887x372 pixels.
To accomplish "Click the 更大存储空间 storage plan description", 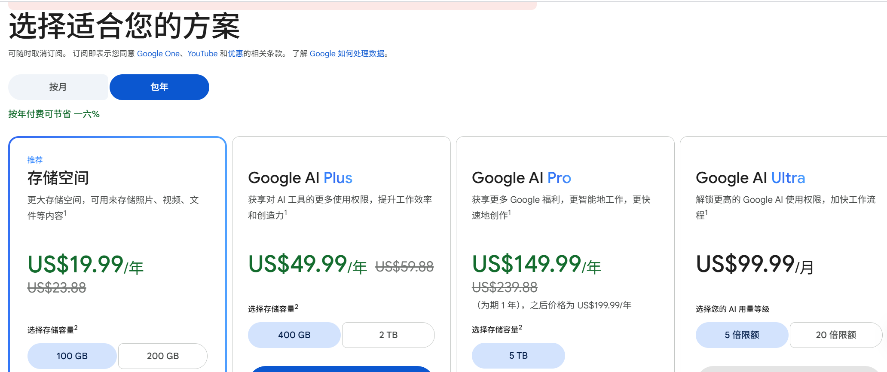I will click(x=113, y=208).
